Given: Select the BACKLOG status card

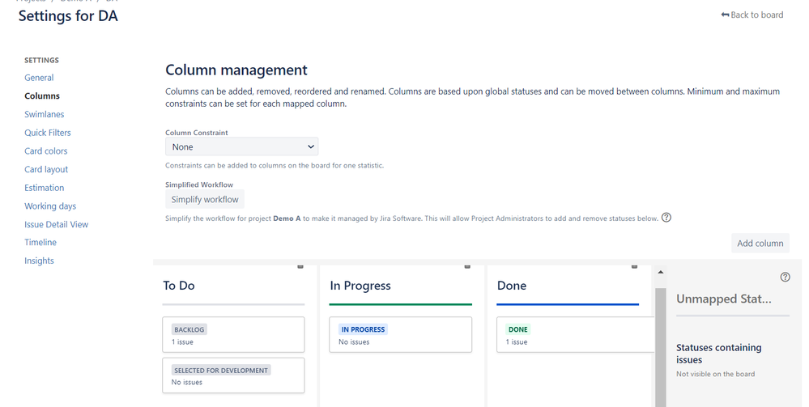Looking at the screenshot, I should point(233,335).
